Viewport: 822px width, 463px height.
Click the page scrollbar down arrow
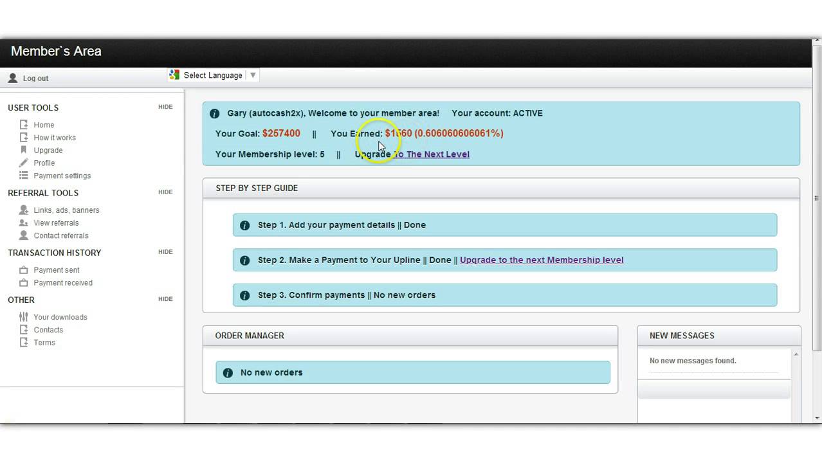click(x=817, y=418)
